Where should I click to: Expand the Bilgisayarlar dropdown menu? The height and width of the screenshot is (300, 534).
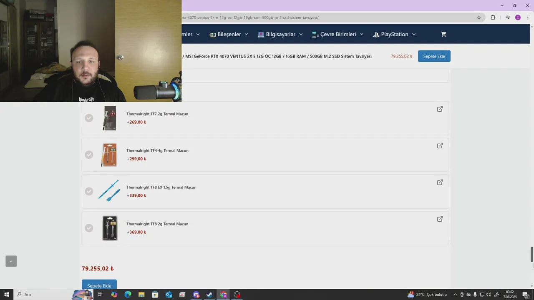[280, 34]
